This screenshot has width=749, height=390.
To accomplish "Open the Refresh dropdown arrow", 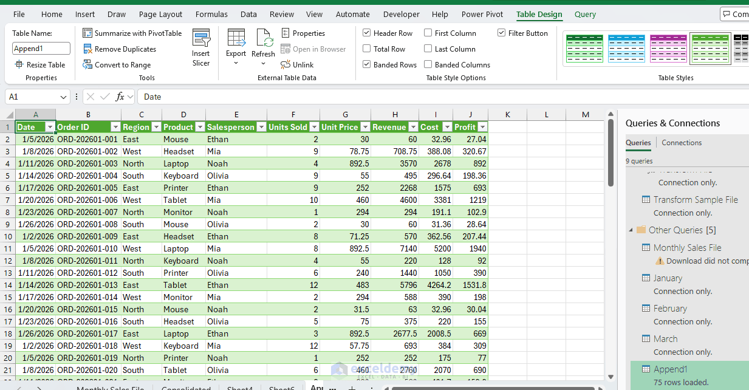I will (x=263, y=63).
